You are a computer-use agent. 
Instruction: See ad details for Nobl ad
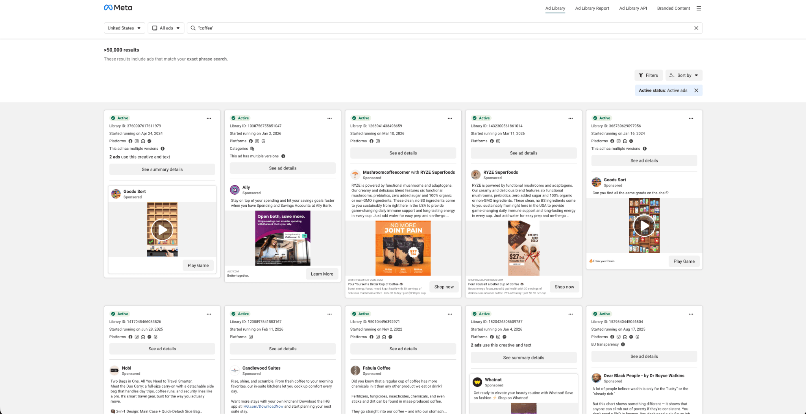coord(162,349)
